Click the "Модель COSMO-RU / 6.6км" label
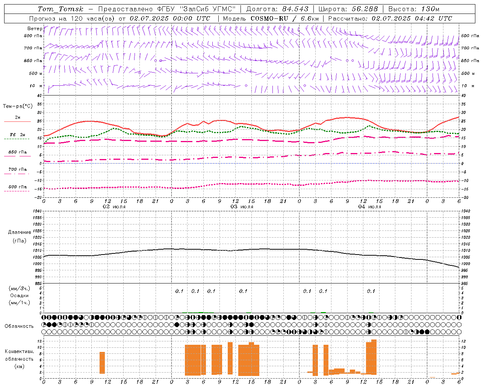 coord(271,18)
